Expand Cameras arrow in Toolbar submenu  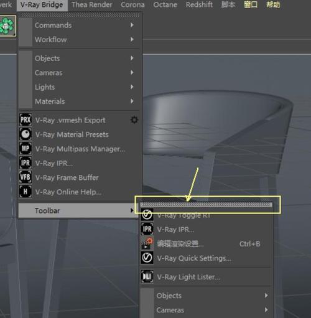tap(266, 310)
